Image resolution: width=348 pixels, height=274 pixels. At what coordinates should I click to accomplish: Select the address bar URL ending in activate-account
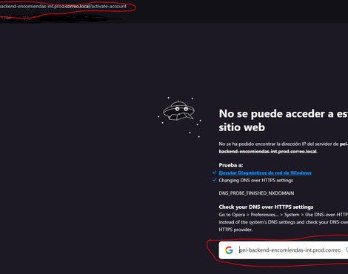(63, 6)
